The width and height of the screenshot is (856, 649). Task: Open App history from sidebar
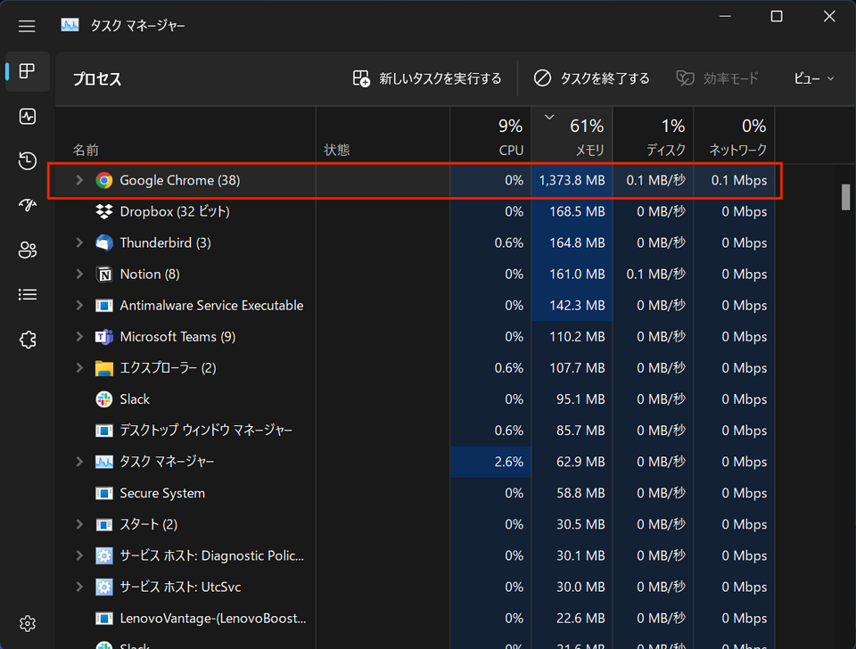pos(28,161)
